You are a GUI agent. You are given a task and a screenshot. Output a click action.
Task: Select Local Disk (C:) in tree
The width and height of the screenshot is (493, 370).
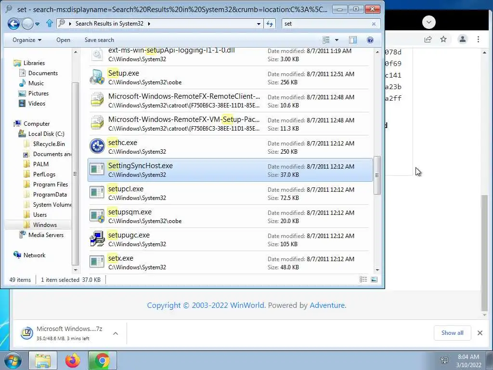pos(46,134)
